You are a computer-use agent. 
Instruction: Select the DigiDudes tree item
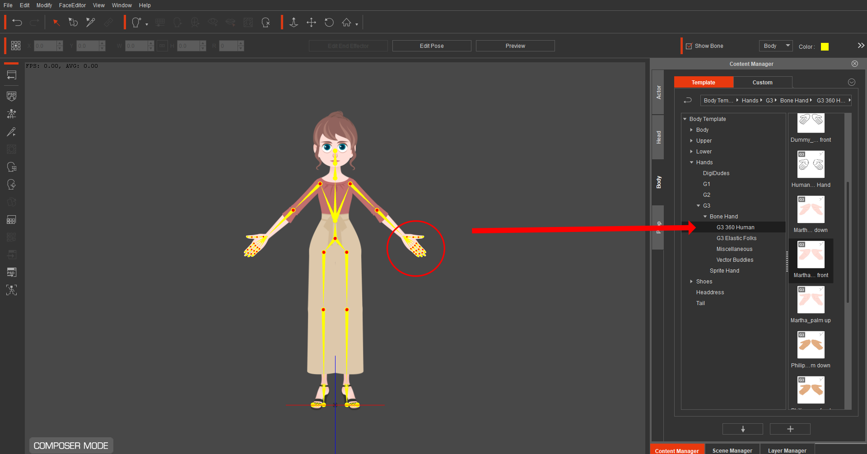pos(716,173)
